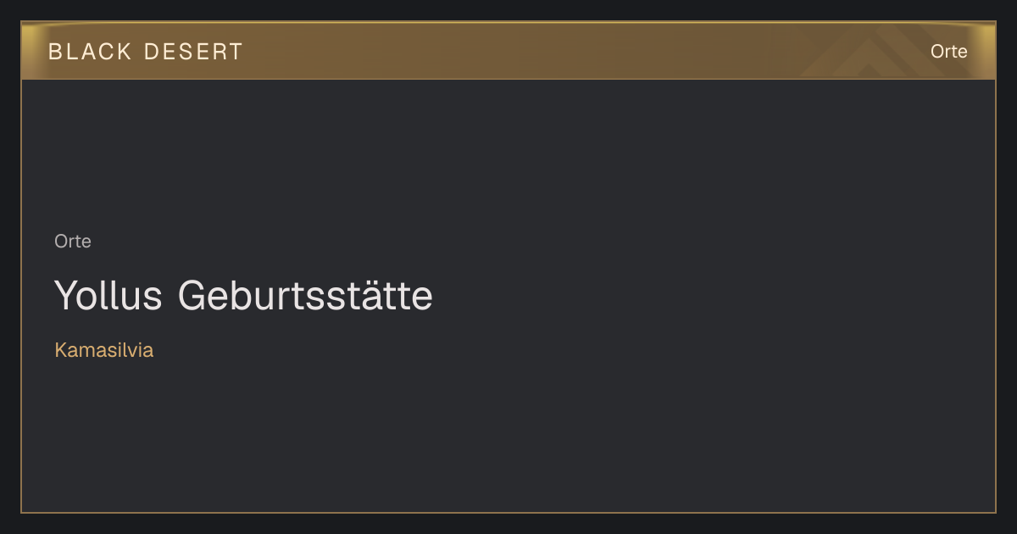1017x534 pixels.
Task: Select the small Orte breadcrumb above title
Action: point(73,242)
